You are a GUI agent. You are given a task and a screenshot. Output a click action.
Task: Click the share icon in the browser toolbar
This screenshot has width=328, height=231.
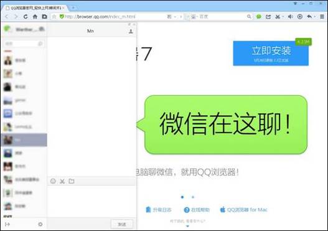268,17
